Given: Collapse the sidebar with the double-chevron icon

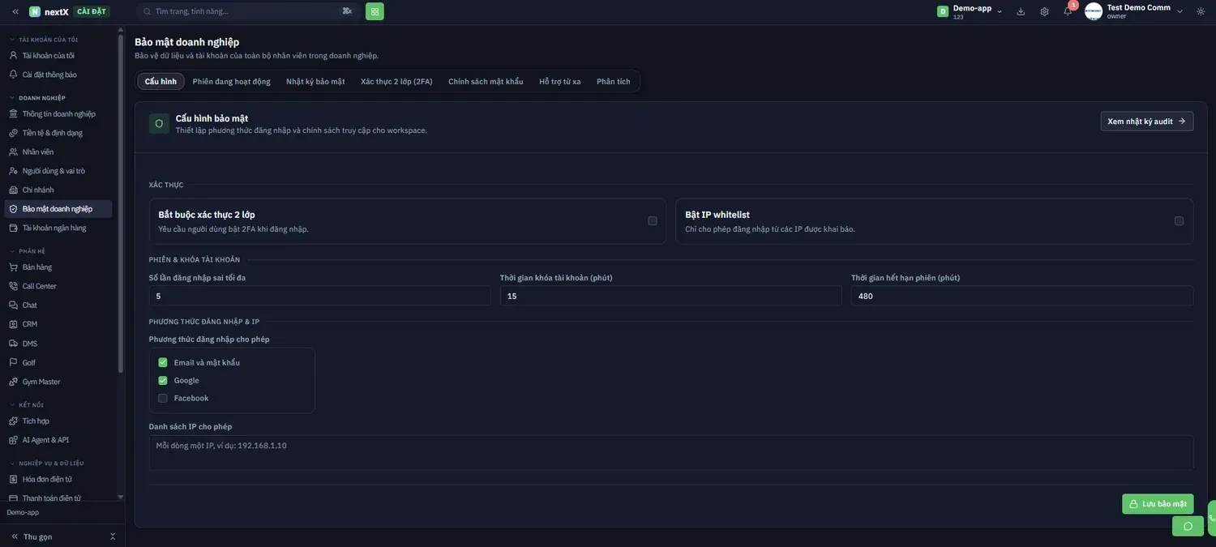Looking at the screenshot, I should pyautogui.click(x=15, y=11).
